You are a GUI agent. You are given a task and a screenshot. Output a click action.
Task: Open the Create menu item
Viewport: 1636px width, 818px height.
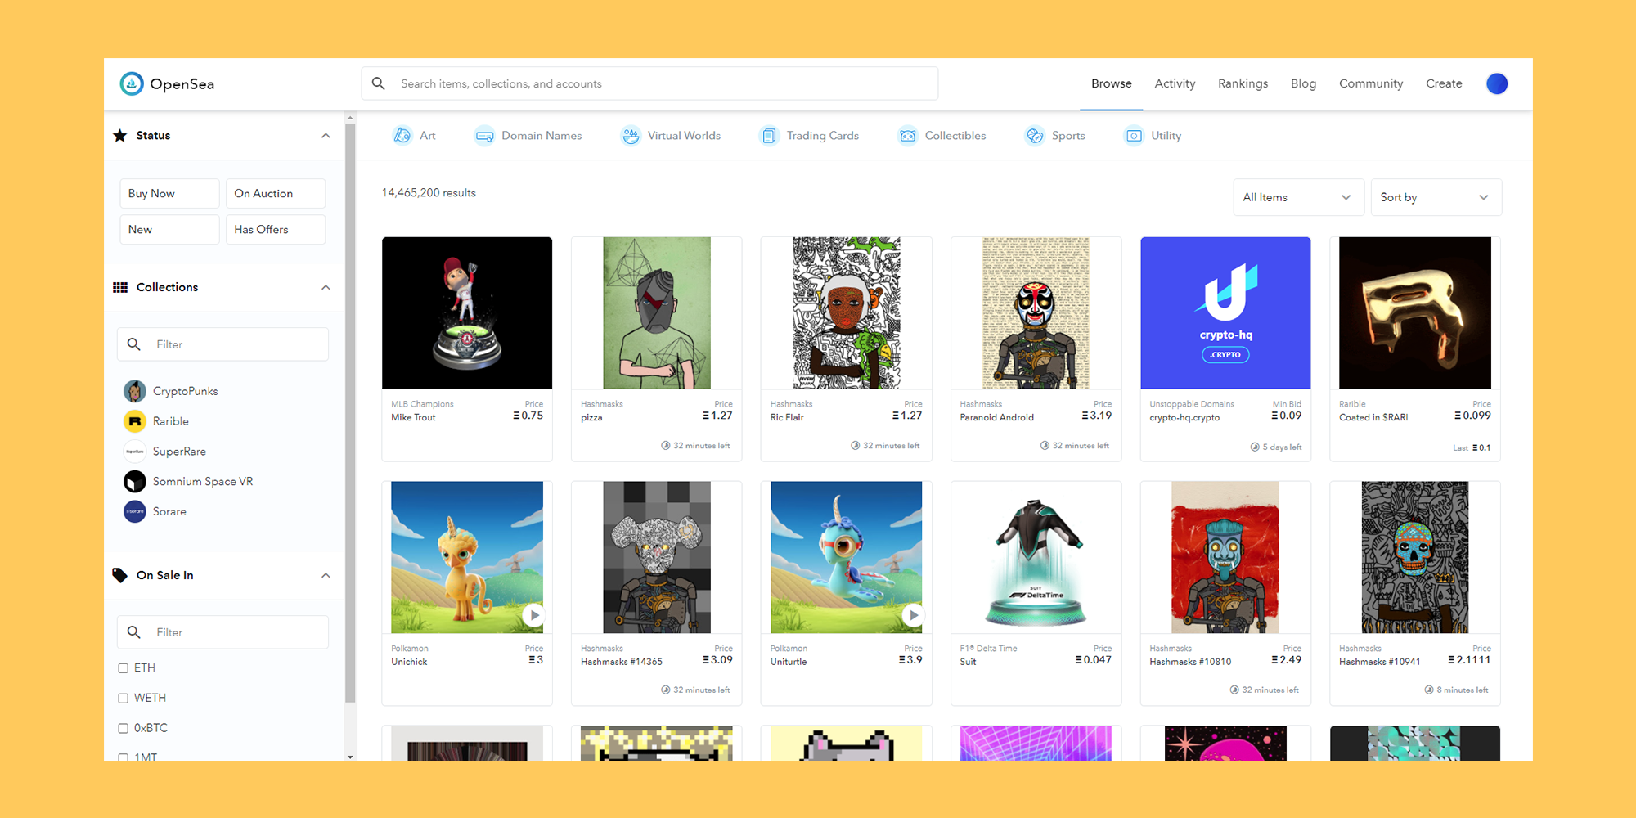(x=1444, y=83)
